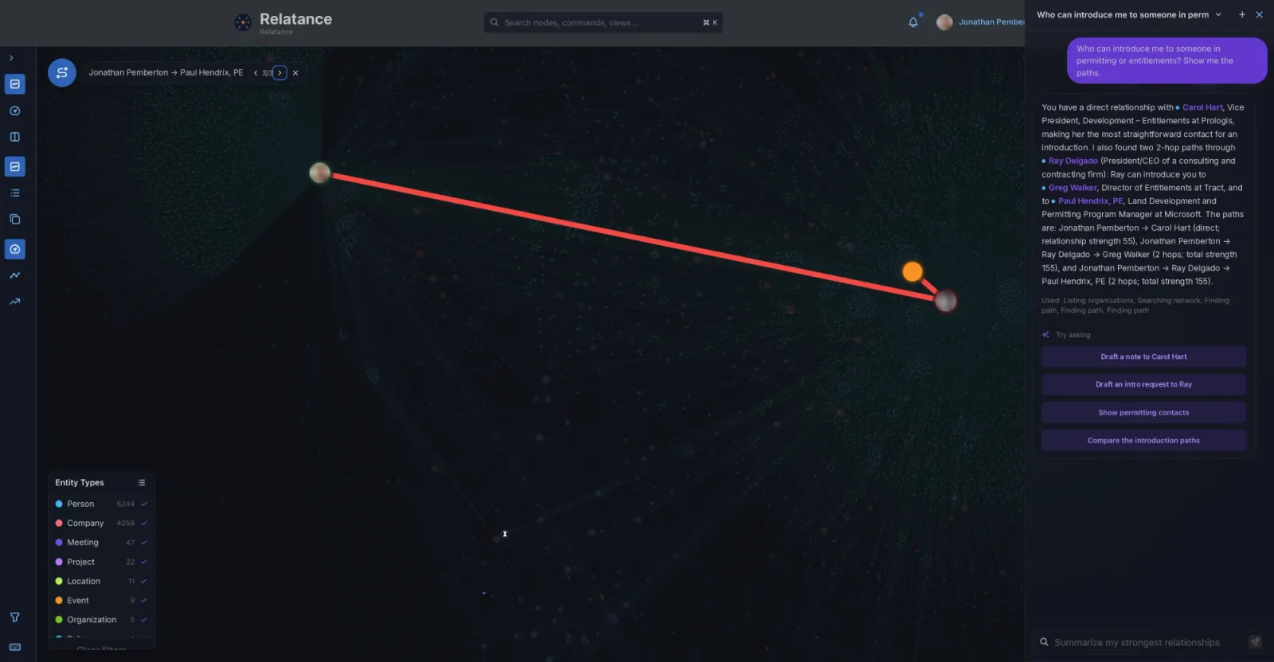Toggle the Person entity type checkmark
This screenshot has width=1274, height=662.
[x=144, y=504]
